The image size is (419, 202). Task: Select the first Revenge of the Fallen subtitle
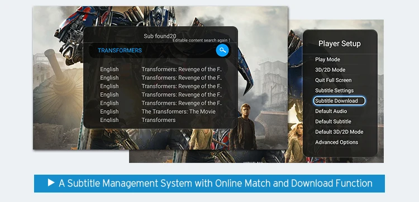(x=161, y=69)
